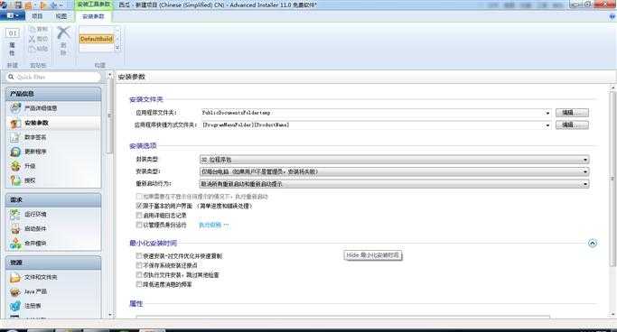Enable 快速安装 (fast install) checkbox
The image size is (617, 332).
(x=138, y=256)
